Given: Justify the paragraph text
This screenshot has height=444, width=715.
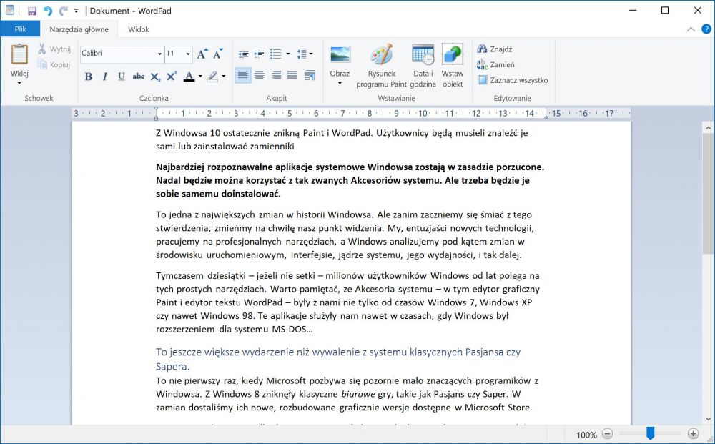Looking at the screenshot, I should click(x=292, y=75).
